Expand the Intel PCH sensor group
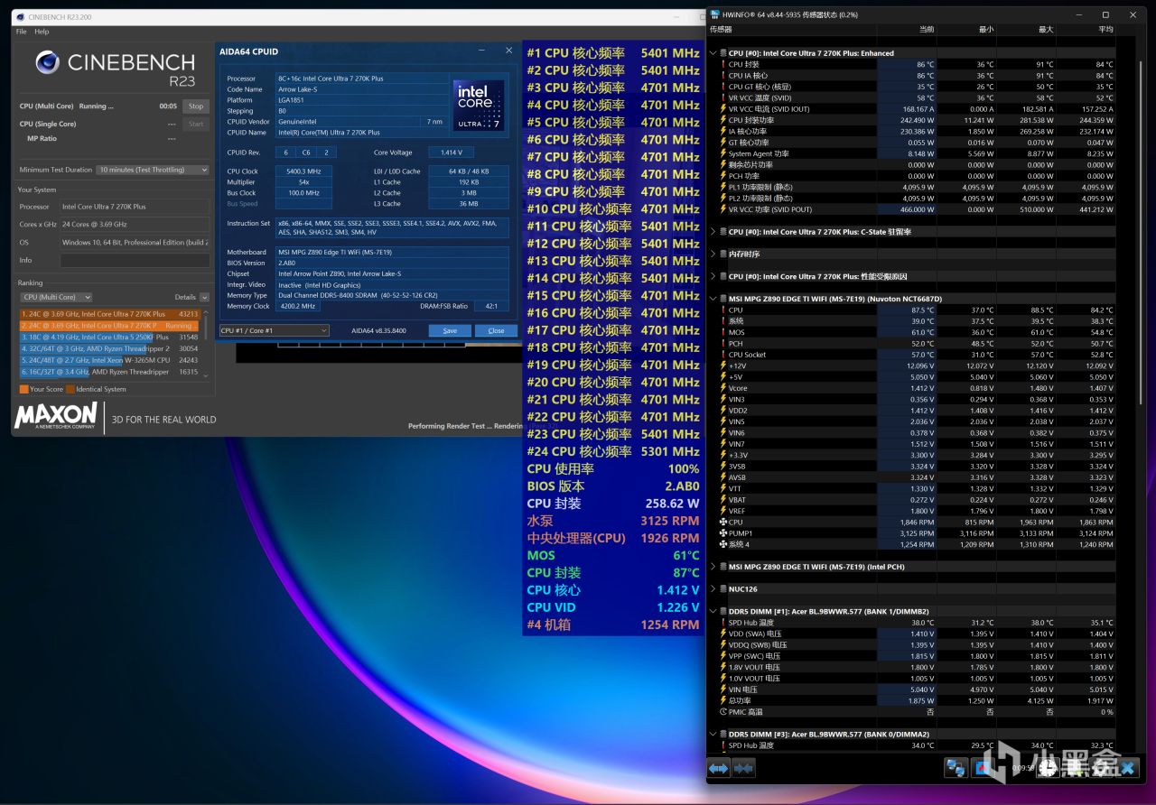Screen dimensions: 1156x805 (713, 567)
